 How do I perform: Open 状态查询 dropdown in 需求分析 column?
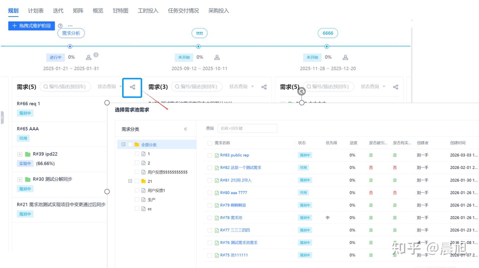(109, 87)
